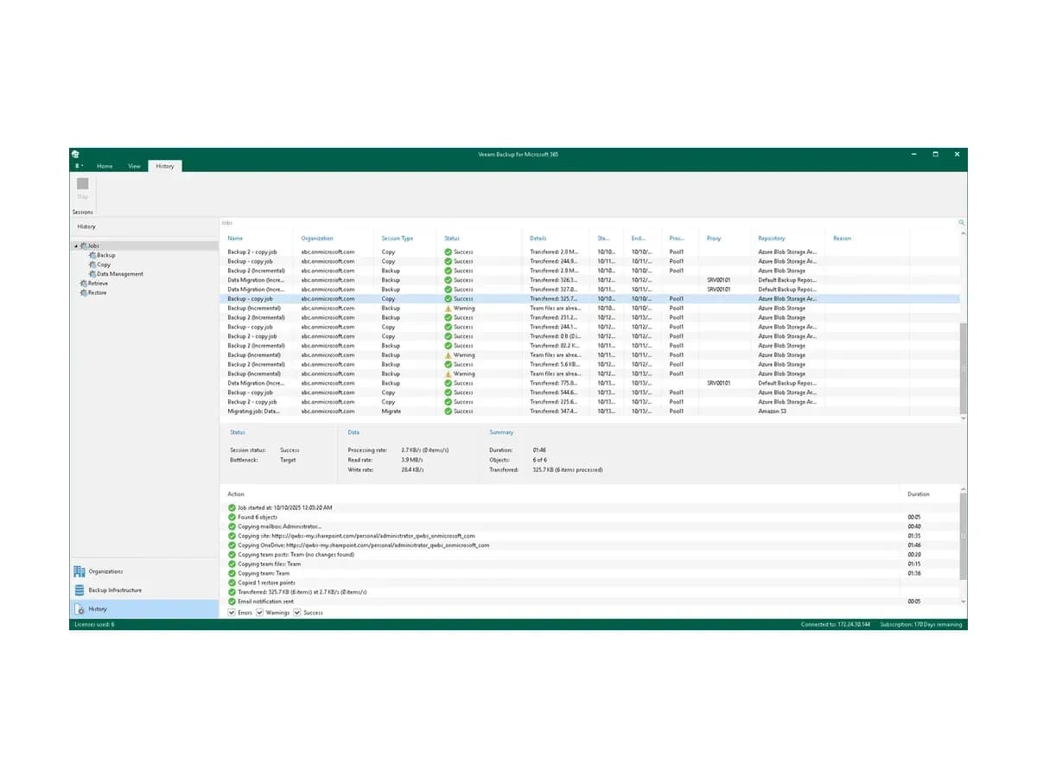This screenshot has width=1037, height=778.
Task: Sort by the Name column header
Action: [x=235, y=239]
